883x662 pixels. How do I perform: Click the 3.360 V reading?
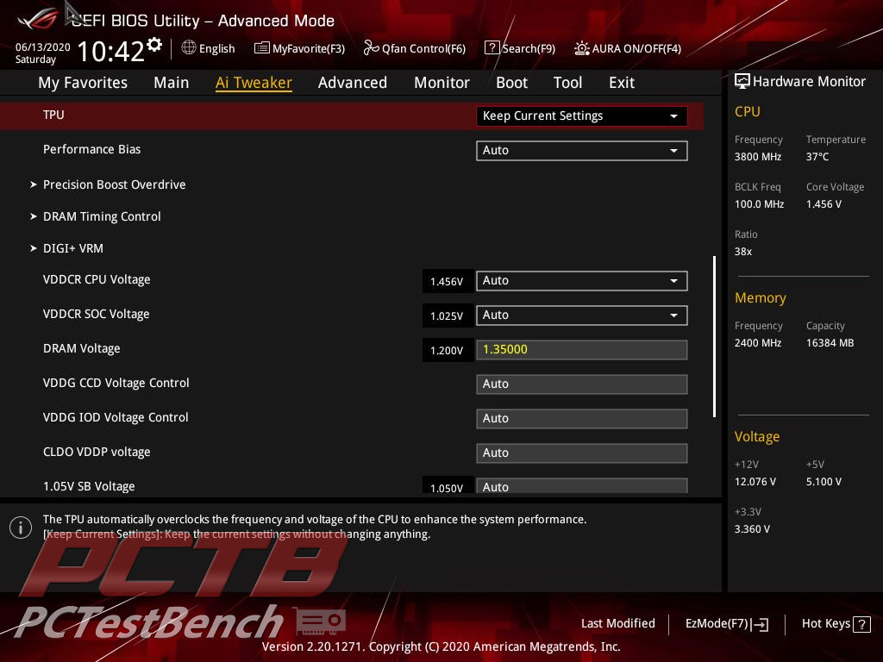click(x=752, y=529)
